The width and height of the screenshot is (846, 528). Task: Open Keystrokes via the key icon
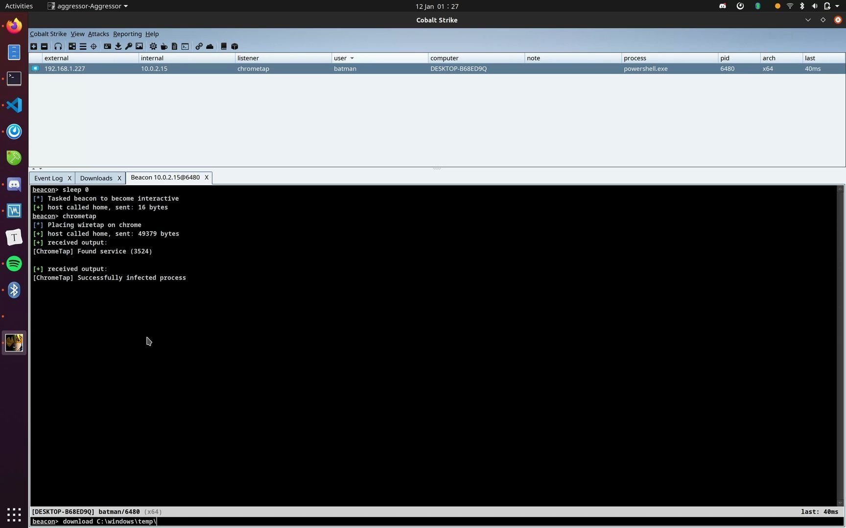click(129, 46)
